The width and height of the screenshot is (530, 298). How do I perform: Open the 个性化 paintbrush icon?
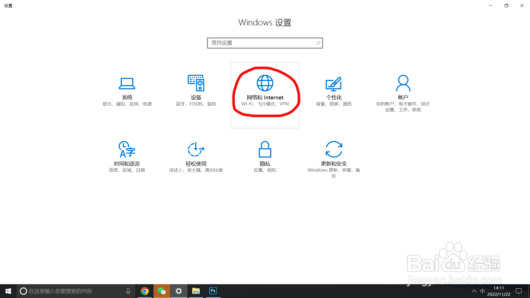tap(334, 84)
